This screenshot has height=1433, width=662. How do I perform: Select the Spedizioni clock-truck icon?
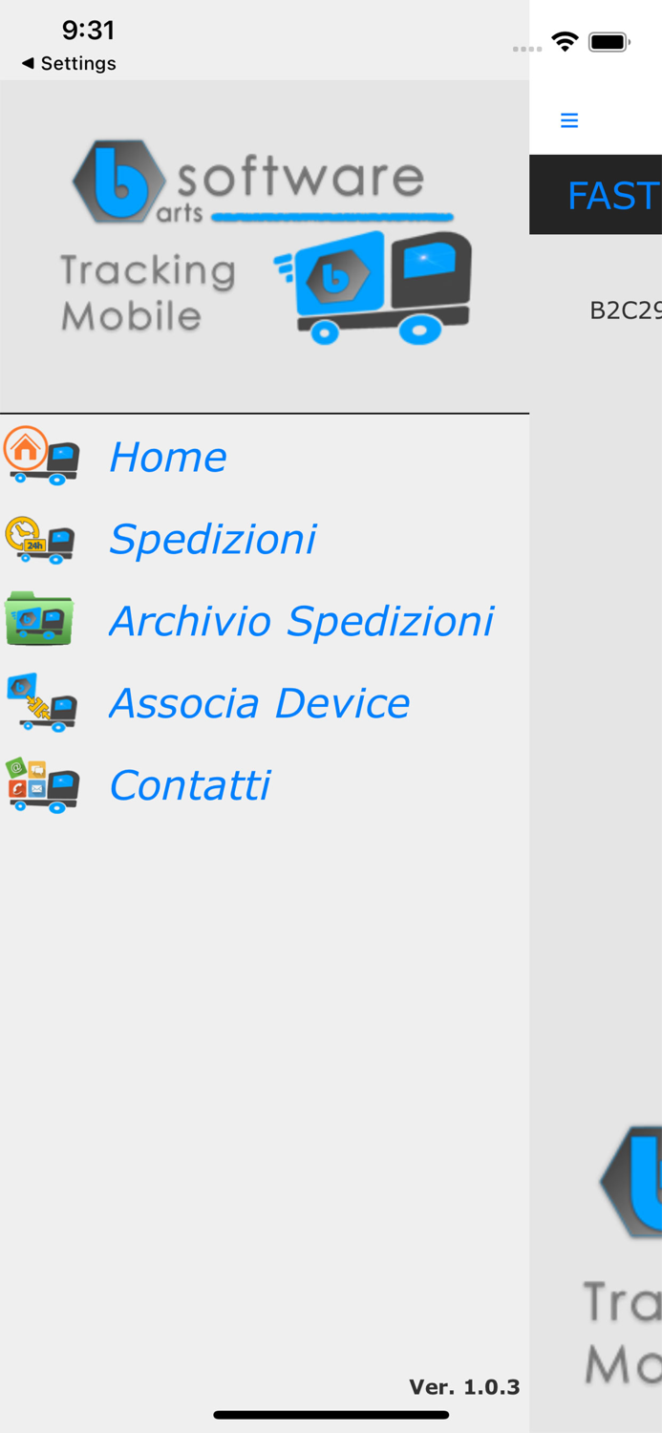(x=42, y=538)
